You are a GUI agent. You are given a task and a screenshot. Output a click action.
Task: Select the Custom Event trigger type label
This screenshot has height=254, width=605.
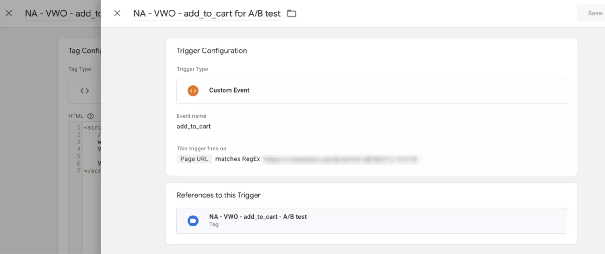click(x=229, y=90)
